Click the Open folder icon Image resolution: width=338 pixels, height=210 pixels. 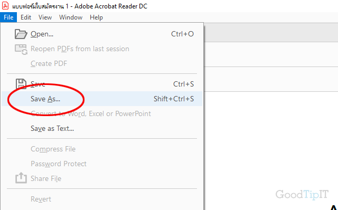tap(21, 34)
